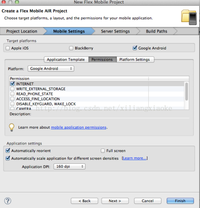Click the Next button
This screenshot has height=208, width=200.
[x=115, y=201]
